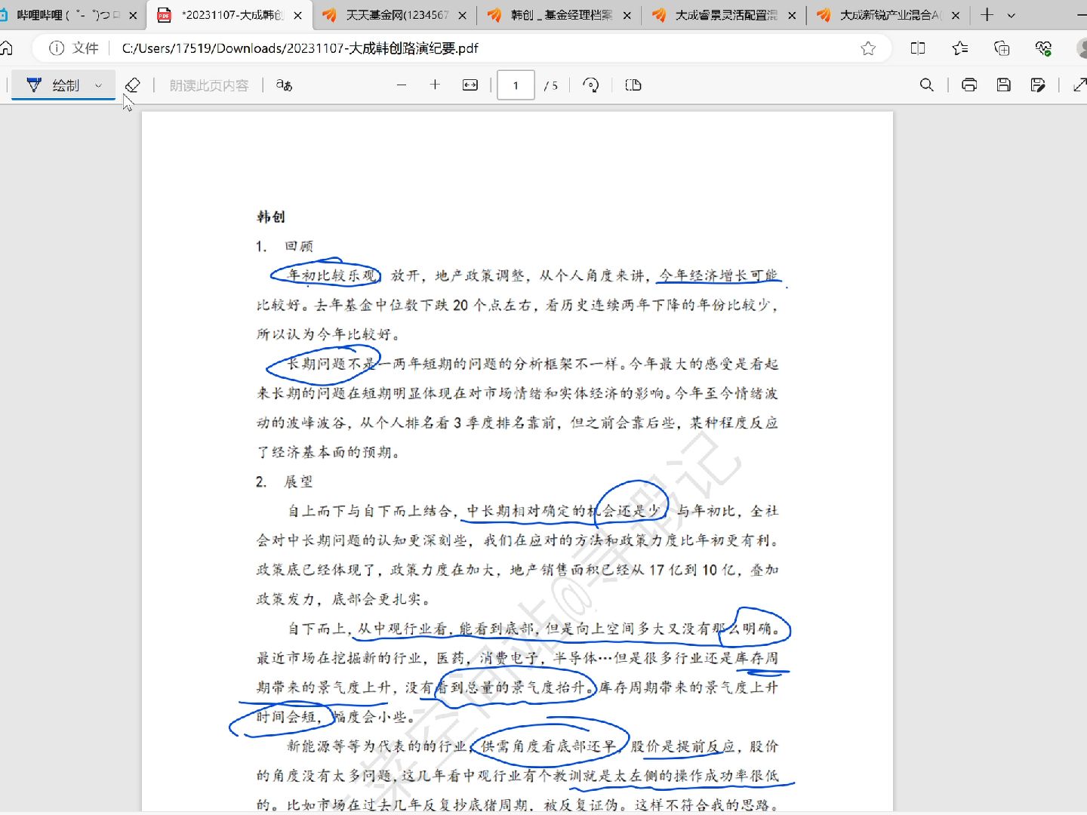The height and width of the screenshot is (815, 1087).
Task: Click Read aloud (朗读此页内容) button
Action: tap(209, 85)
